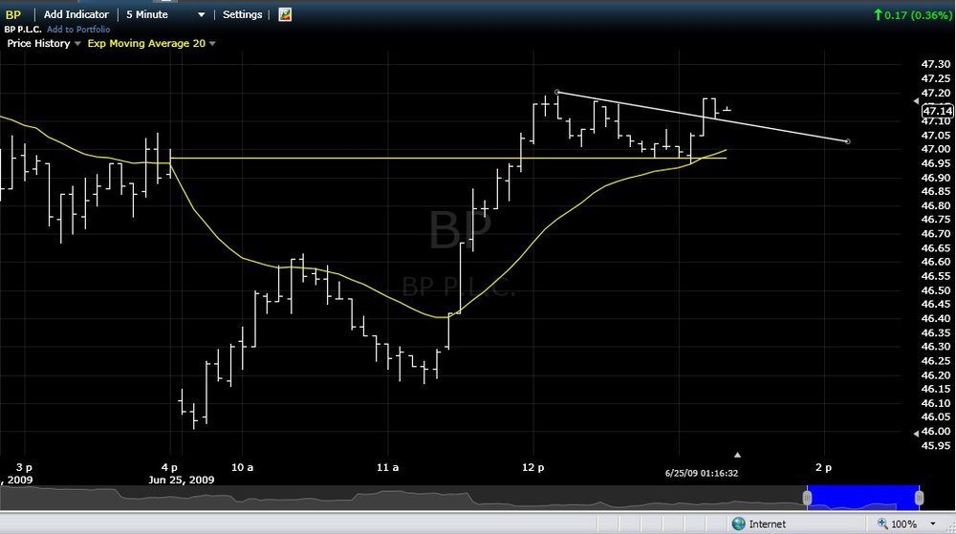
Task: Click the Jun 25, 2009 date label
Action: point(181,480)
